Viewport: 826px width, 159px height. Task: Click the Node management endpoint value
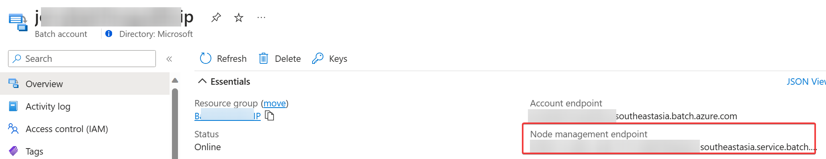(x=673, y=147)
